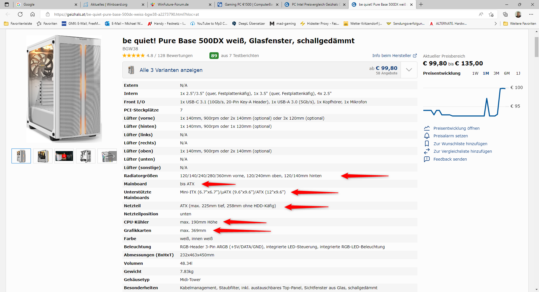Viewport: 539px width, 292px height.
Task: Click Zur Wunschliste hinzufügen
Action: [x=460, y=144]
